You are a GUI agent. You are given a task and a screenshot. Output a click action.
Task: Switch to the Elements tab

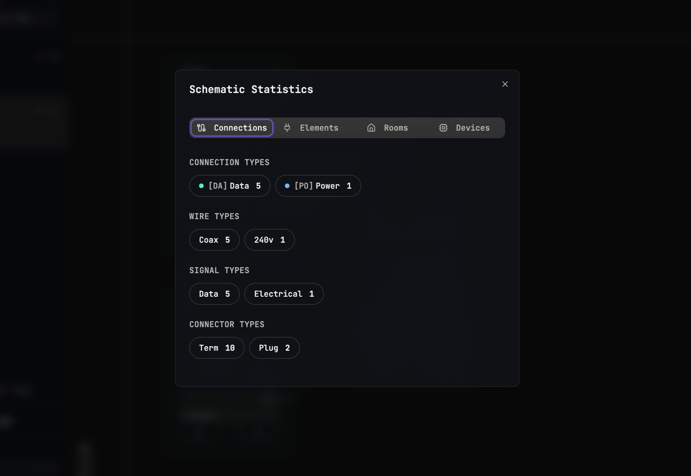[x=319, y=128]
